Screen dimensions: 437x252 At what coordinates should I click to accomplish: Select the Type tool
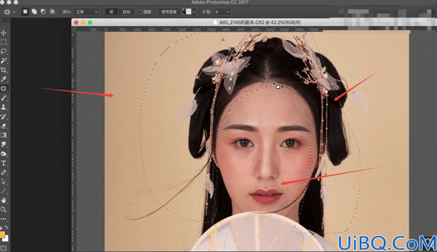coord(4,163)
